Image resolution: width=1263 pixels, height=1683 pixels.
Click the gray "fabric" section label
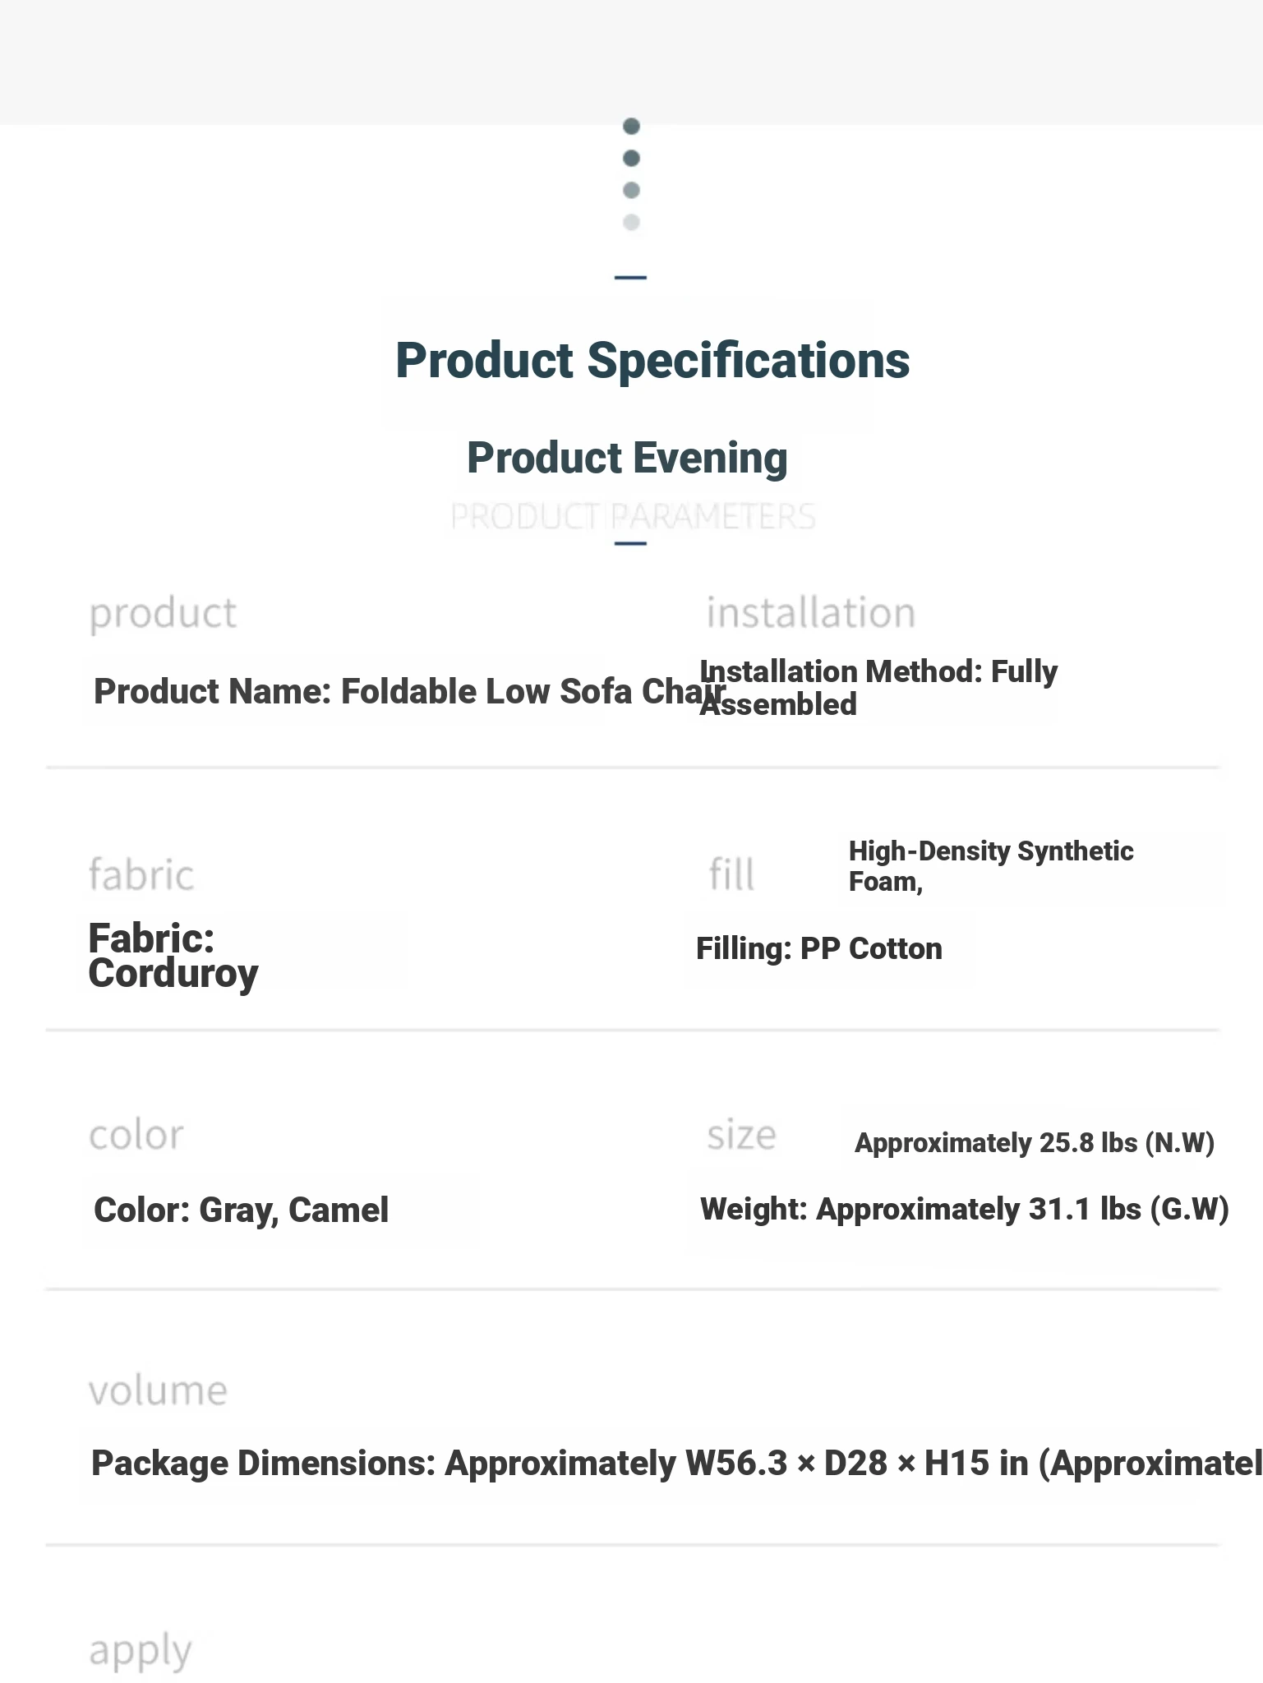click(141, 874)
